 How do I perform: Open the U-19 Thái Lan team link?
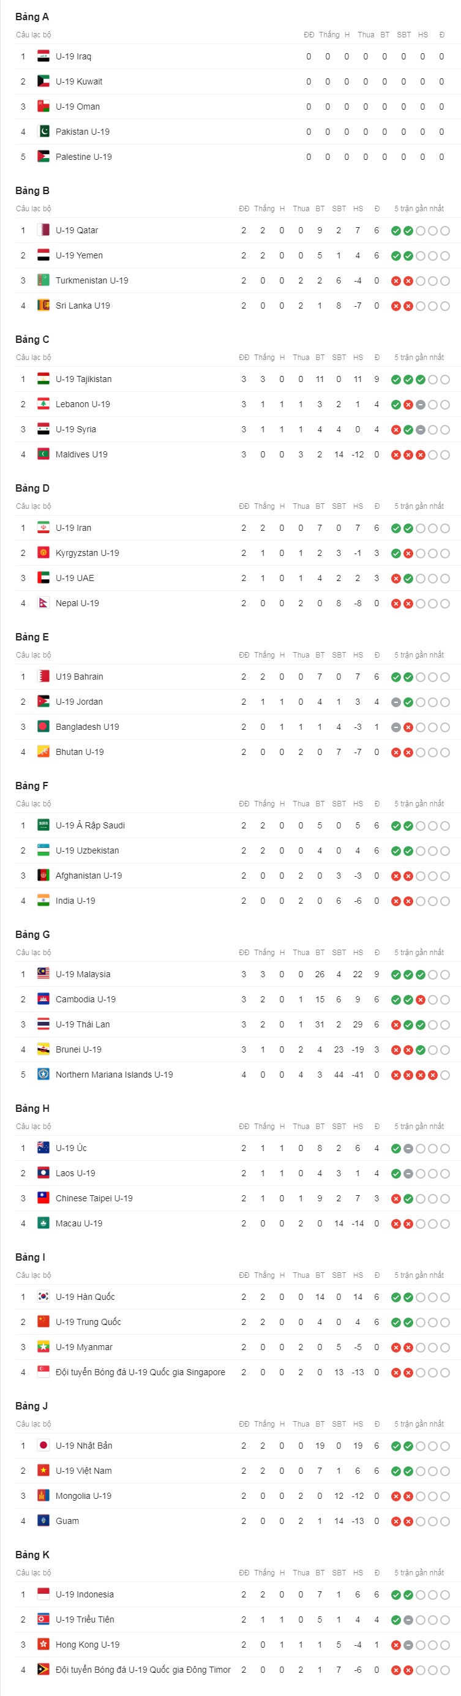click(83, 1024)
